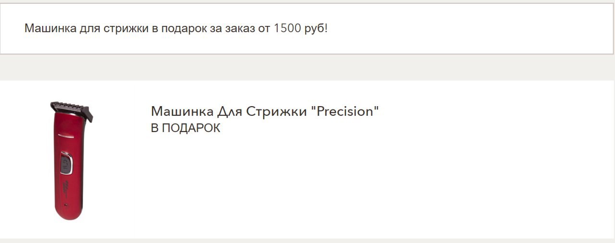
Task: Click the brand marking on the clipper body
Action: tap(67, 186)
